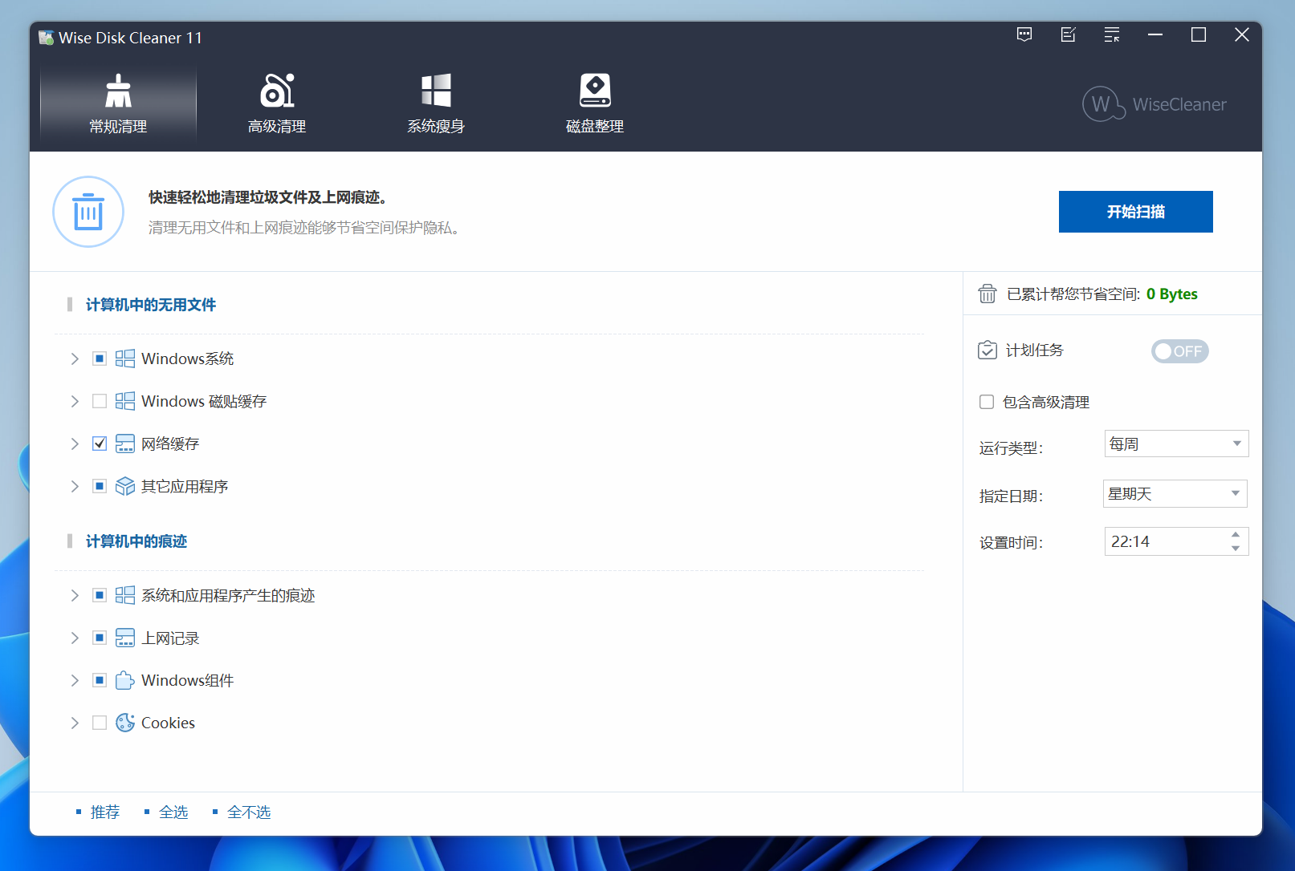
Task: Click the 开始扫描 button
Action: tap(1135, 212)
